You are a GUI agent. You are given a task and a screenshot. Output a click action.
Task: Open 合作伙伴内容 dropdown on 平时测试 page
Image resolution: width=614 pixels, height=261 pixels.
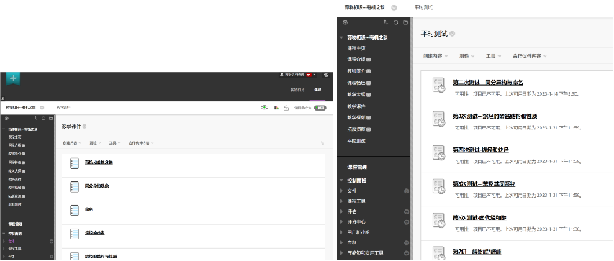coord(530,56)
